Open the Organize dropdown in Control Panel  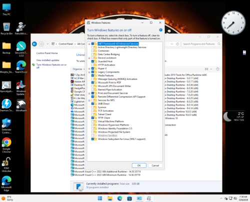coord(78,69)
